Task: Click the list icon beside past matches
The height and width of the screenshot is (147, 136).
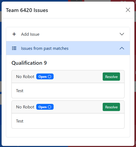Action: (14, 48)
